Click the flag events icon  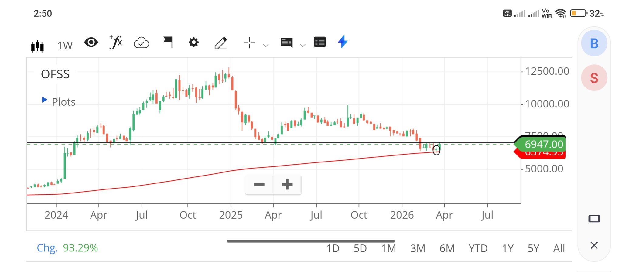point(168,42)
